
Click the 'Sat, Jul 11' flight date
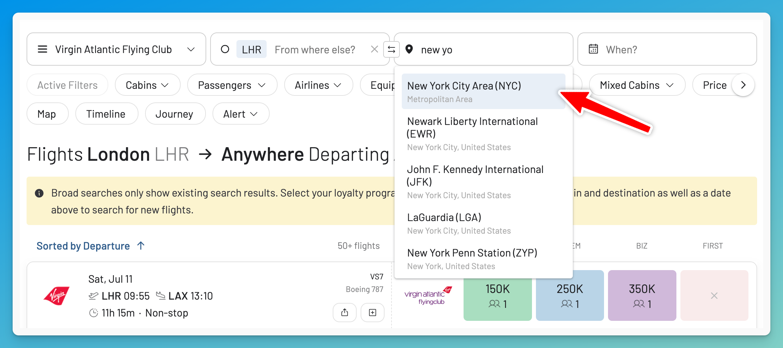pyautogui.click(x=110, y=279)
